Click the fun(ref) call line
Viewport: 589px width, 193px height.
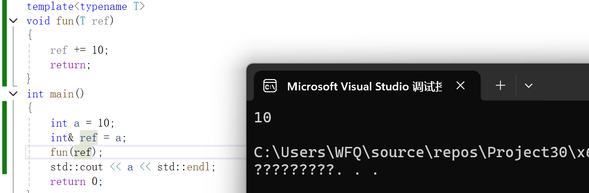coord(76,153)
